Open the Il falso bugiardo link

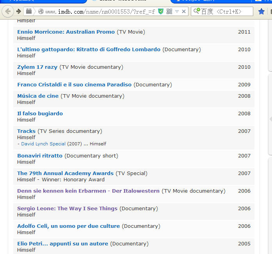40,114
